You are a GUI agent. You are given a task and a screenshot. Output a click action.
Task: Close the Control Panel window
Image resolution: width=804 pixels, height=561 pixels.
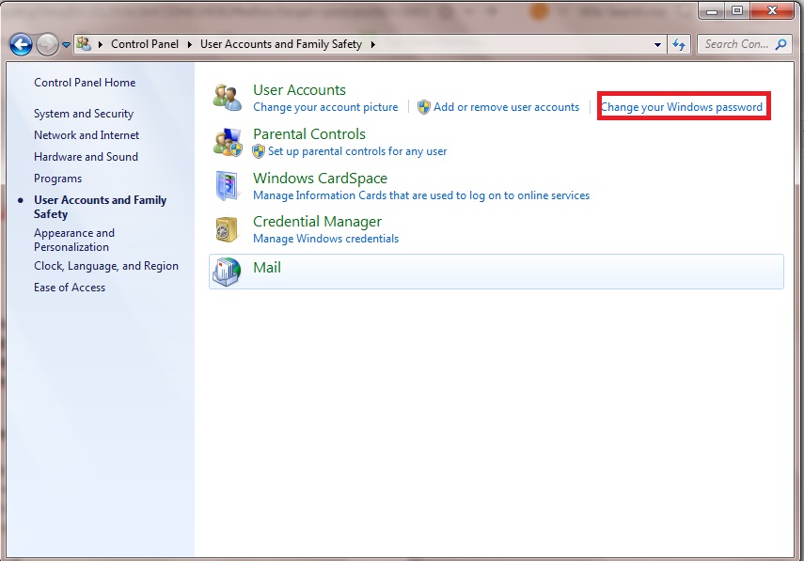pyautogui.click(x=772, y=10)
